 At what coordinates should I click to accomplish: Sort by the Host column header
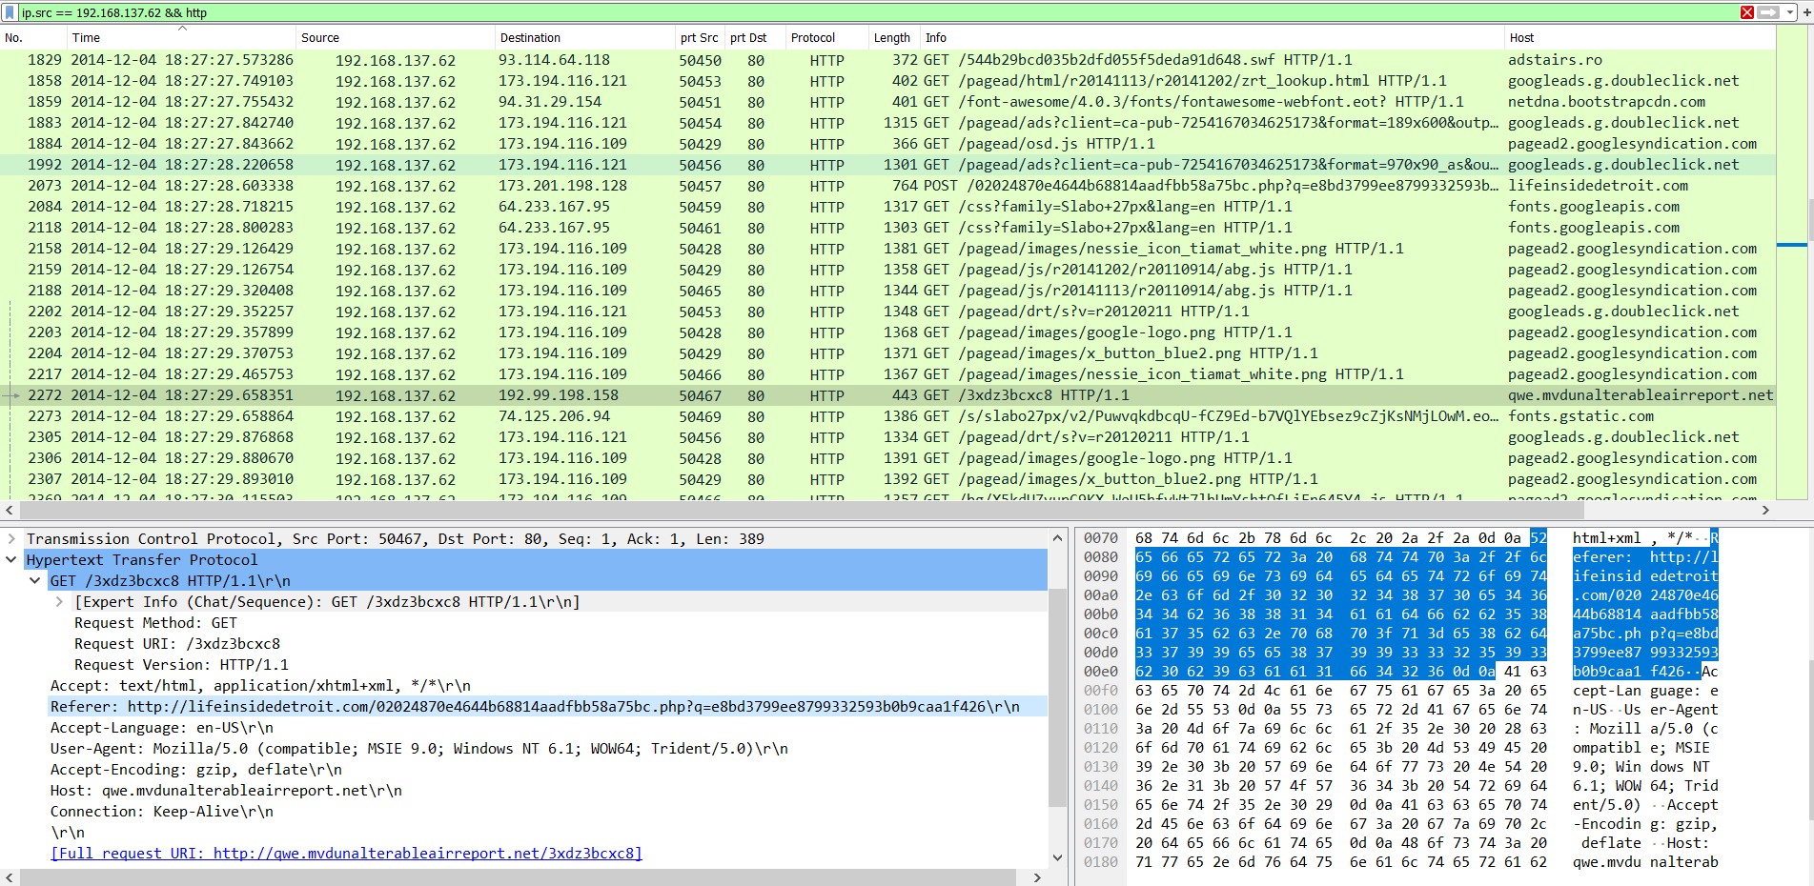(x=1640, y=38)
